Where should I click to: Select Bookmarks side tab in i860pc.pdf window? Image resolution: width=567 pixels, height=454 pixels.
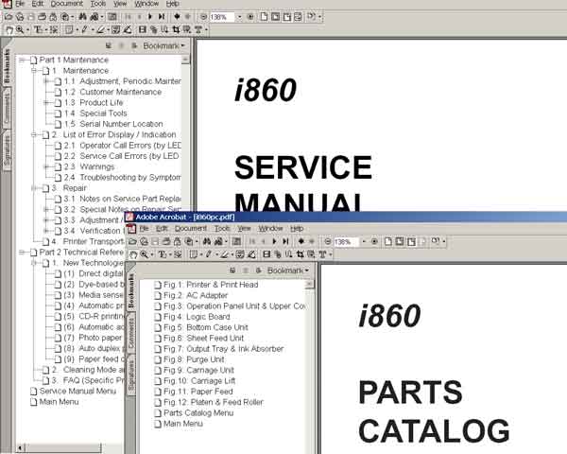(131, 290)
